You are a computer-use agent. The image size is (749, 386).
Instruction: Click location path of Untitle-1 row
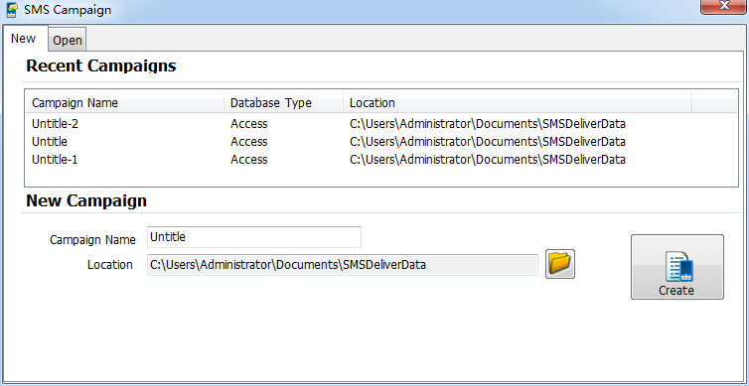coord(488,160)
